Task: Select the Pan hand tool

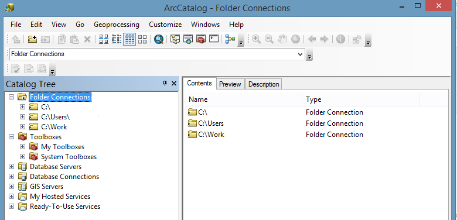Action: pyautogui.click(x=282, y=39)
